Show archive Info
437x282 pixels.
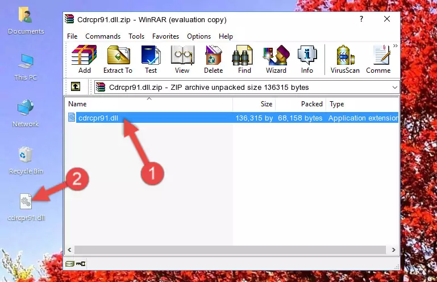307,59
